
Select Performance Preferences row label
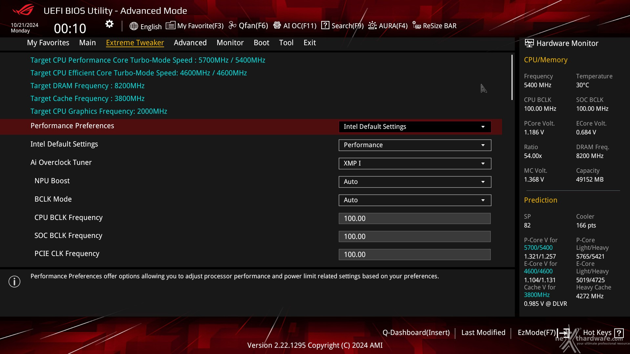click(72, 126)
